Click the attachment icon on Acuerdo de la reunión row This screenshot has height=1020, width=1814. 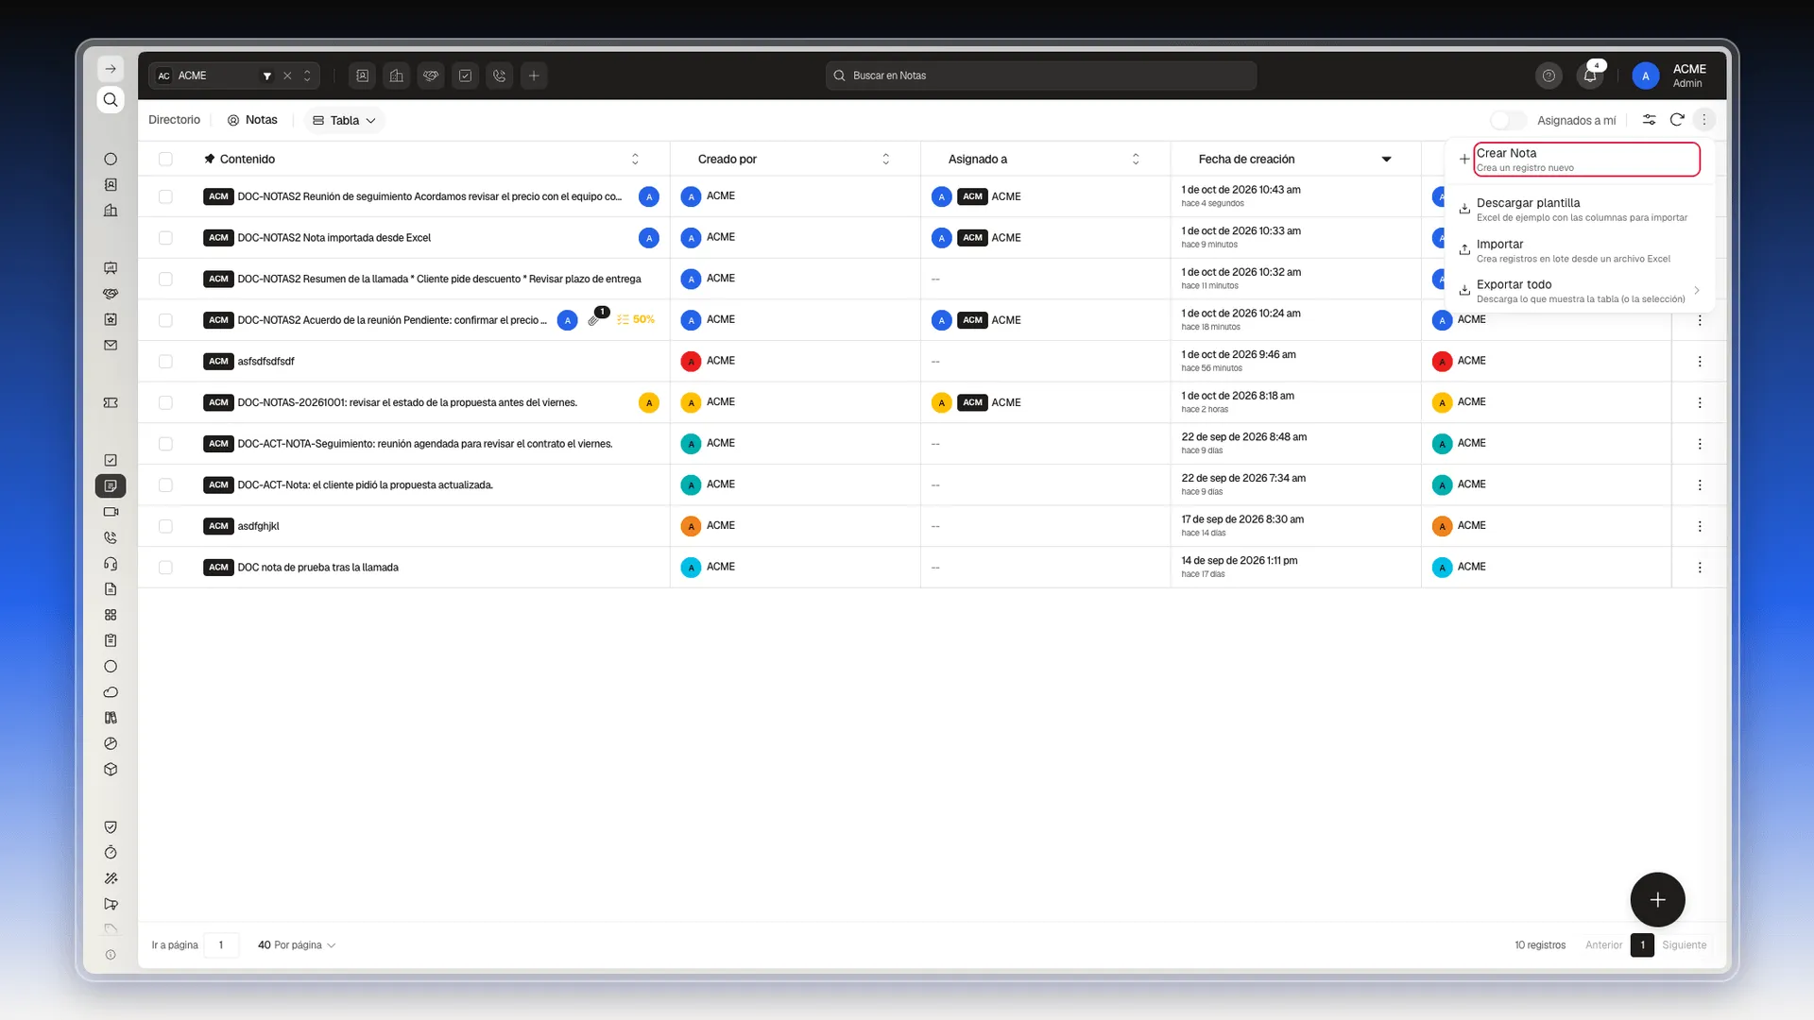point(593,320)
